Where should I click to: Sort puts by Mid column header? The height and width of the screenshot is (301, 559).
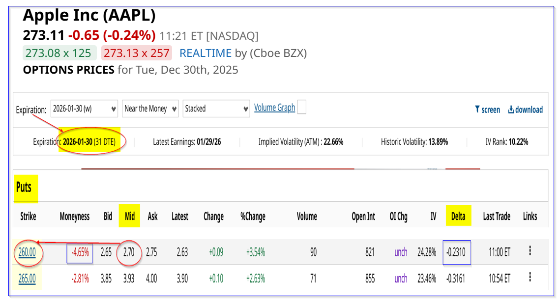[130, 216]
